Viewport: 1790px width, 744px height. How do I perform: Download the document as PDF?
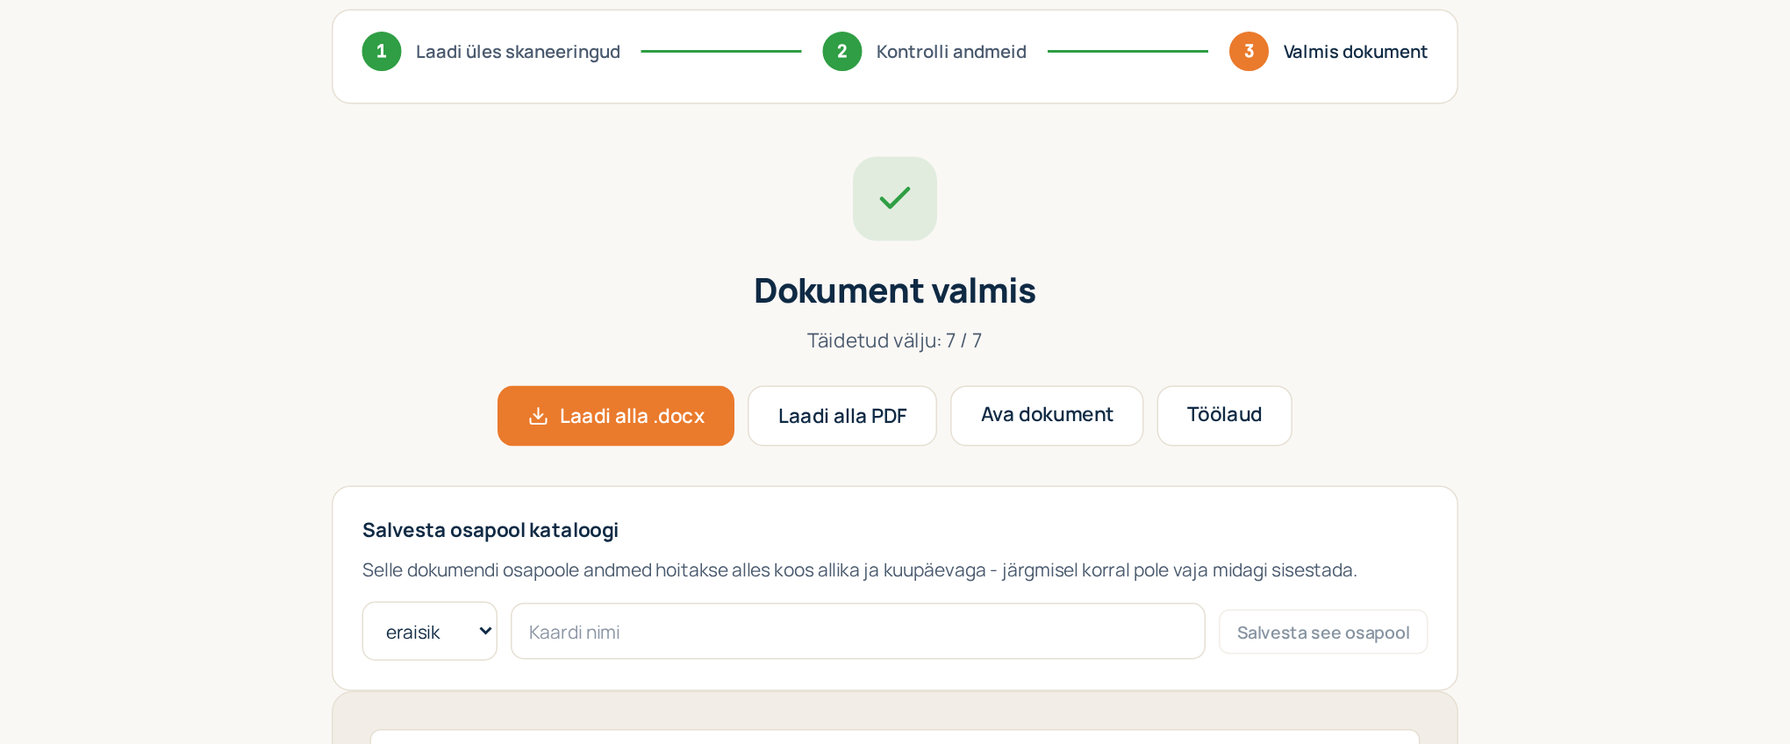[x=842, y=416]
